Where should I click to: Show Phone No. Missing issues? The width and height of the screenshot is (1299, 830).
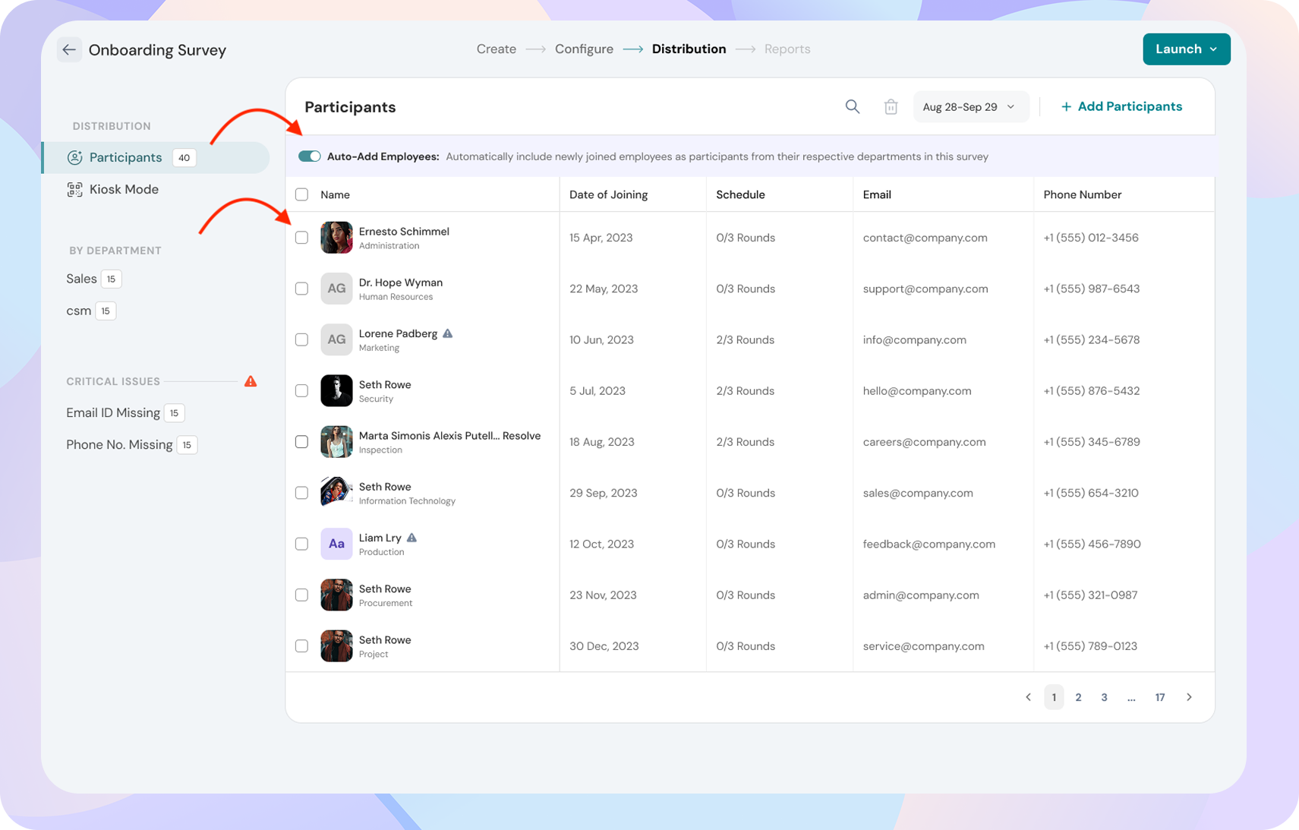(131, 445)
